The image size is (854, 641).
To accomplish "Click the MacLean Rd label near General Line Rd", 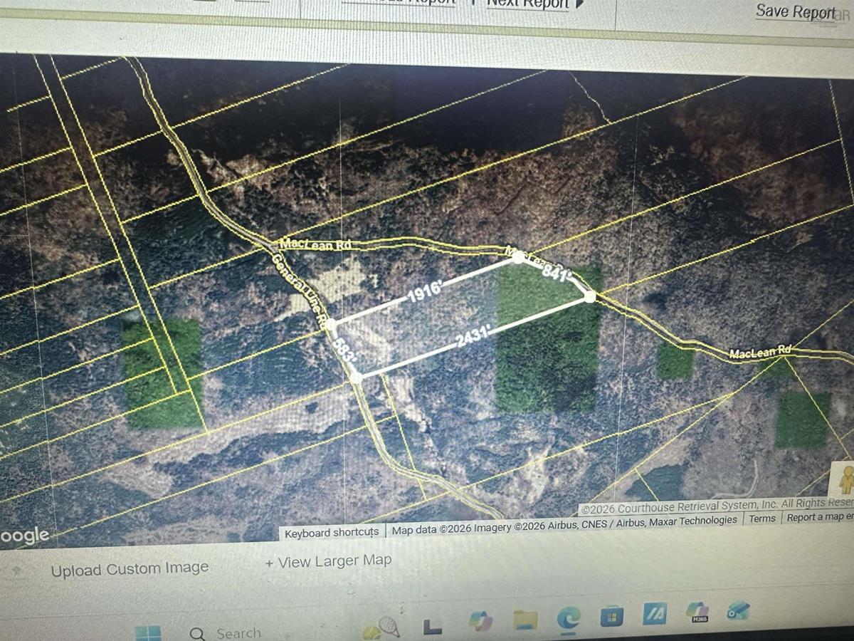I will point(315,244).
